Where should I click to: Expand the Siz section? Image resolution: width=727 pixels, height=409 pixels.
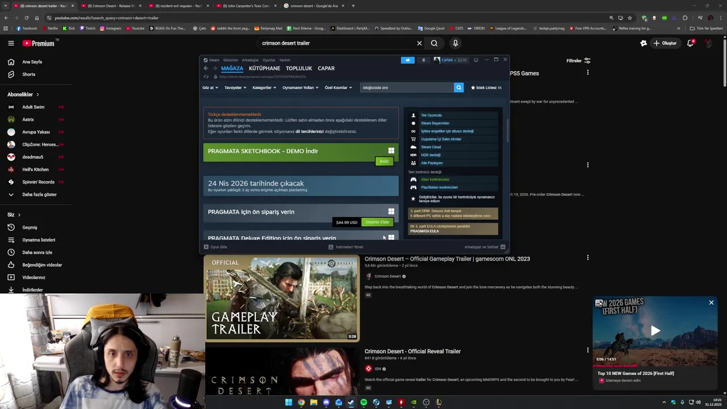pyautogui.click(x=14, y=215)
